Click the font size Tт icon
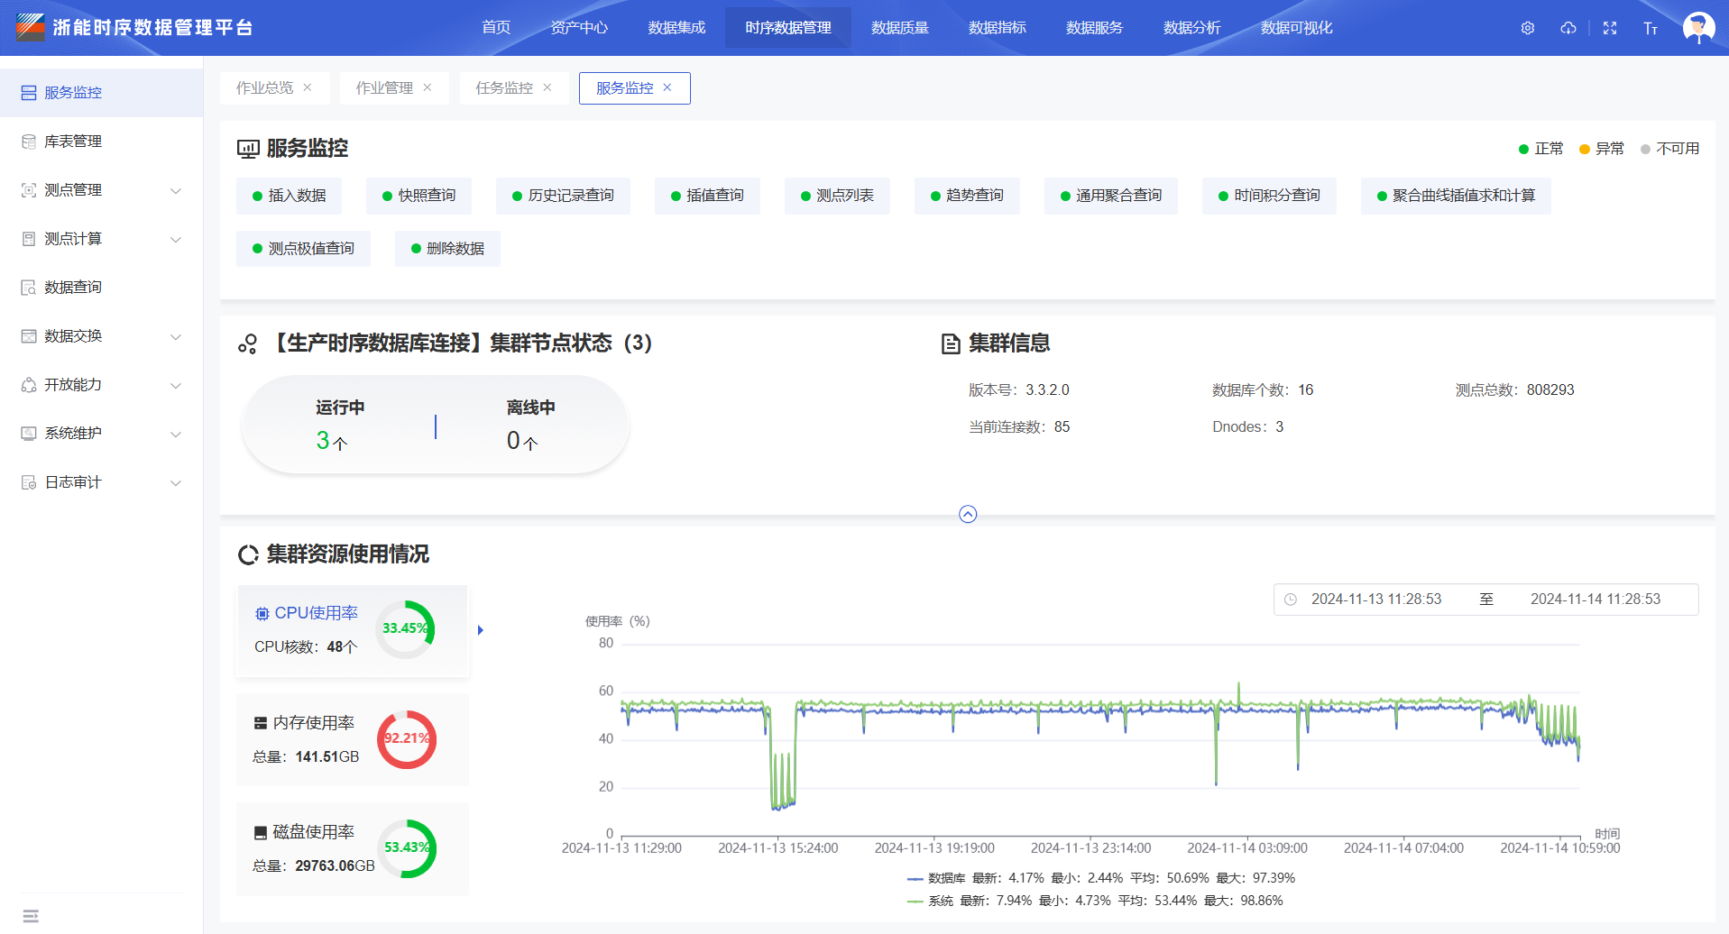This screenshot has width=1729, height=934. (x=1651, y=28)
